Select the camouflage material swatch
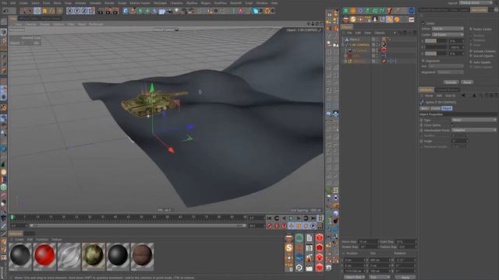The height and width of the screenshot is (280, 499). [x=94, y=255]
